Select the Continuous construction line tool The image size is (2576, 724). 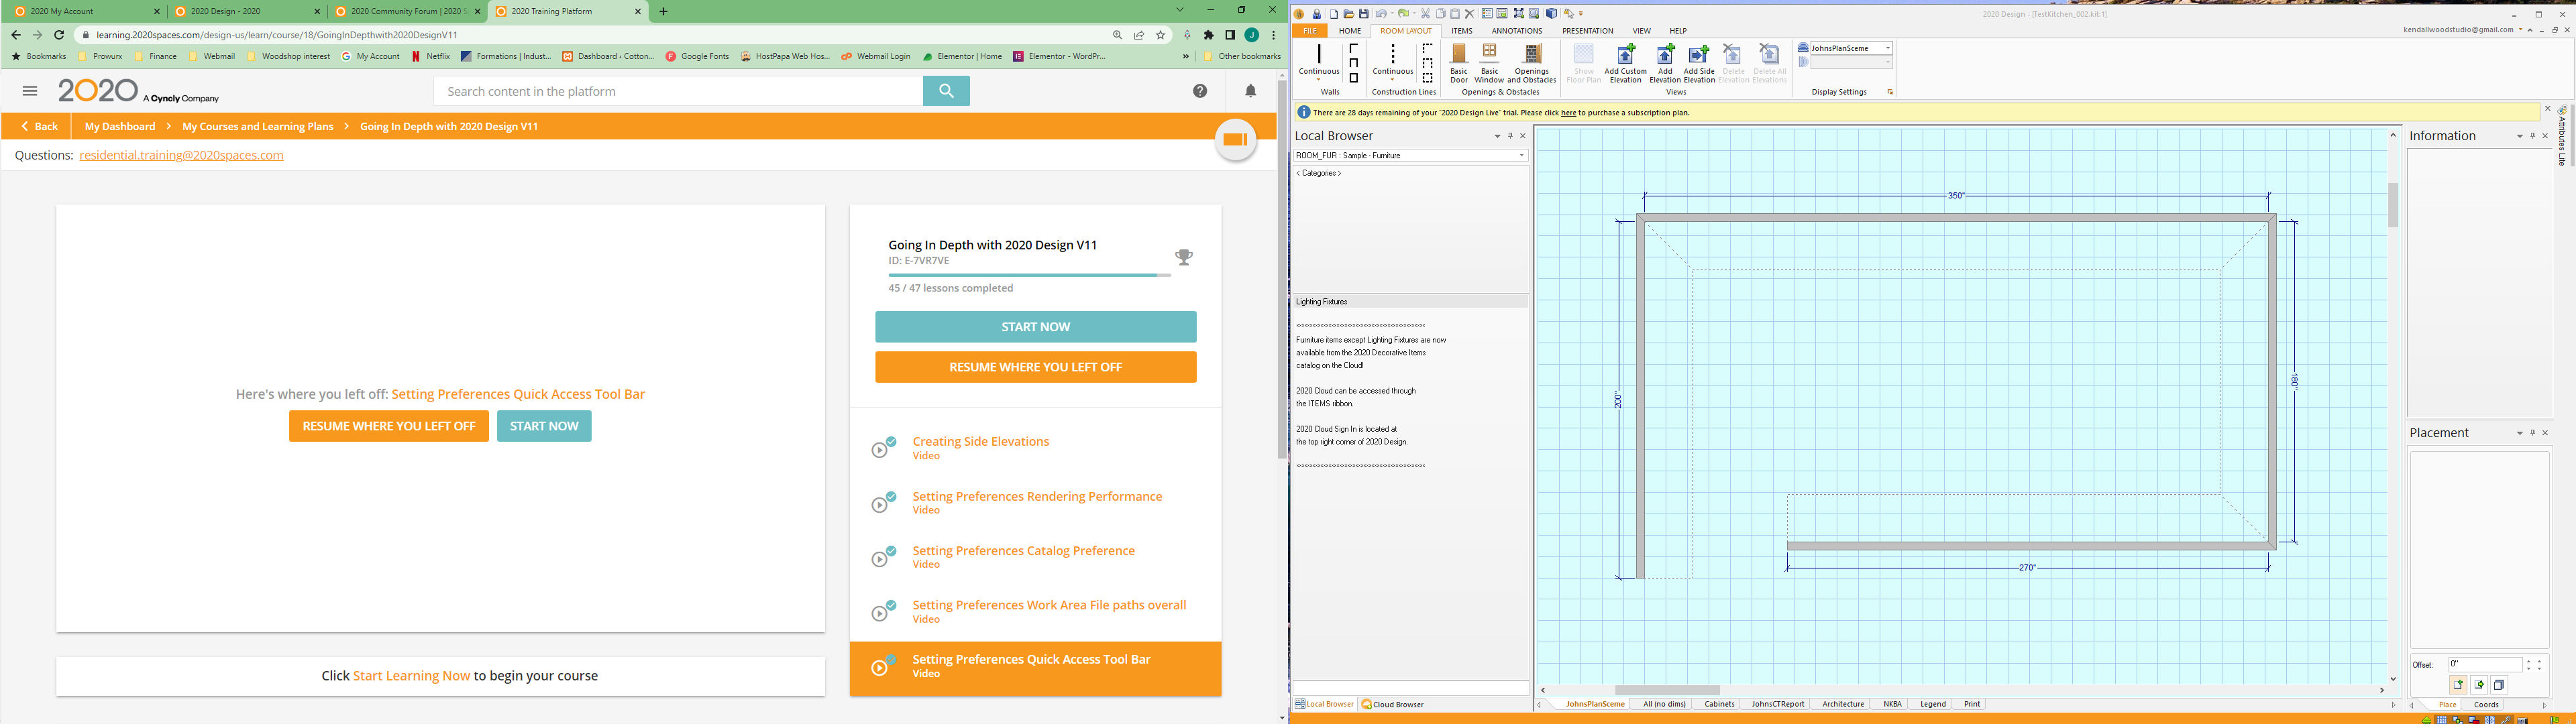pos(1392,61)
